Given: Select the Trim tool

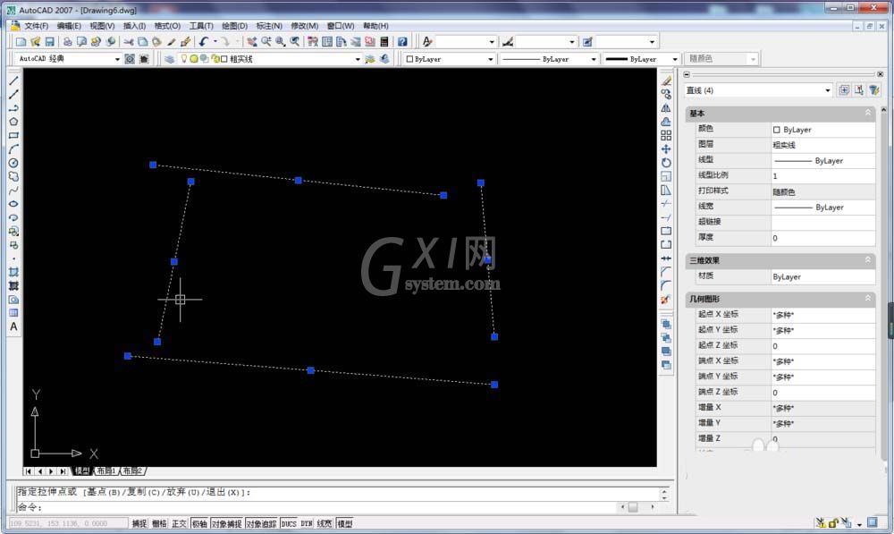Looking at the screenshot, I should point(666,204).
